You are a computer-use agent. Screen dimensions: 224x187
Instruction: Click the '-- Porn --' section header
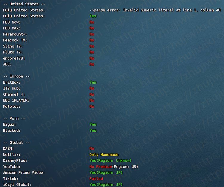14,119
